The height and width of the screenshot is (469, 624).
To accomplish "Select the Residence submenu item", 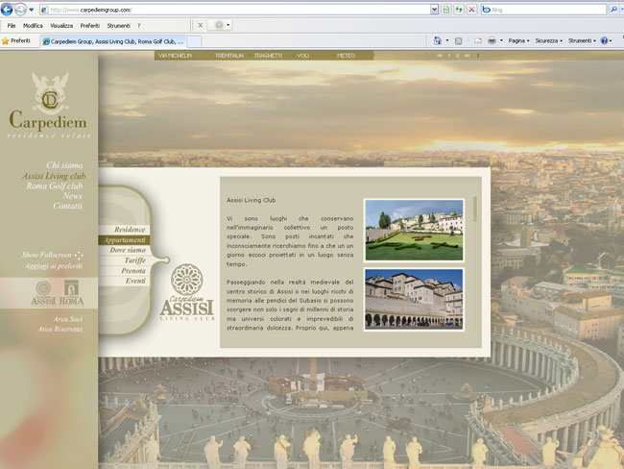I will 125,230.
